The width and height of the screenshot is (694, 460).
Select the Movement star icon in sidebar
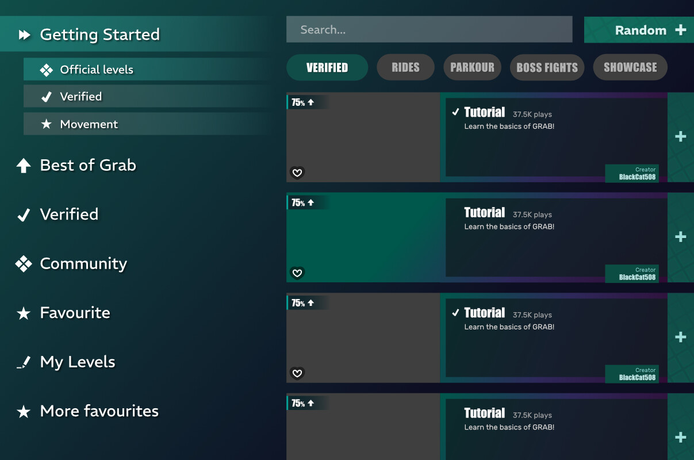pos(47,124)
